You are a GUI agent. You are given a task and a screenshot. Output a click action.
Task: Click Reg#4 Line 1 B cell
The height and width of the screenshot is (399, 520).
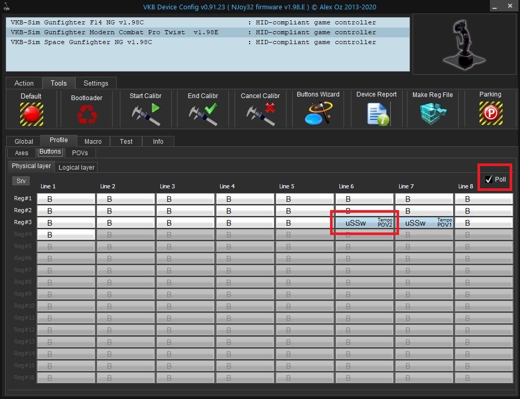point(66,235)
